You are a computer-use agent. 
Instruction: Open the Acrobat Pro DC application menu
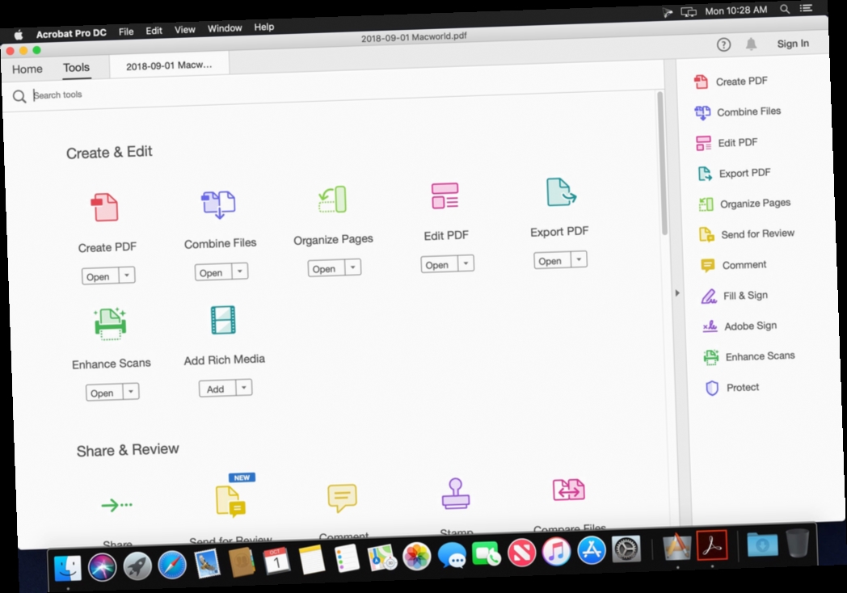point(71,33)
